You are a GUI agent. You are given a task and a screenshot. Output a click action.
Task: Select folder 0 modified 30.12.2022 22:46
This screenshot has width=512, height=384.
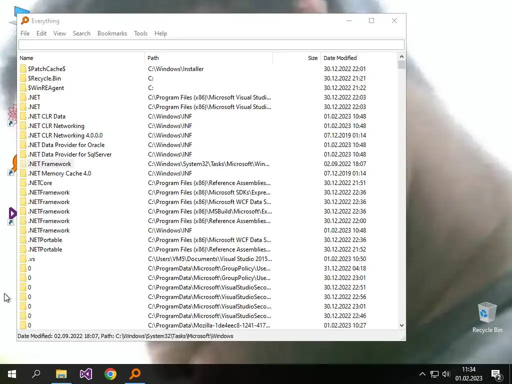pyautogui.click(x=29, y=316)
